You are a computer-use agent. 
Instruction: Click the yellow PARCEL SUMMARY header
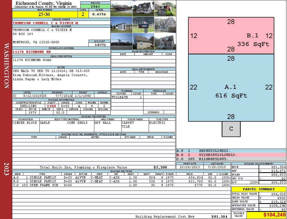coord(259,189)
